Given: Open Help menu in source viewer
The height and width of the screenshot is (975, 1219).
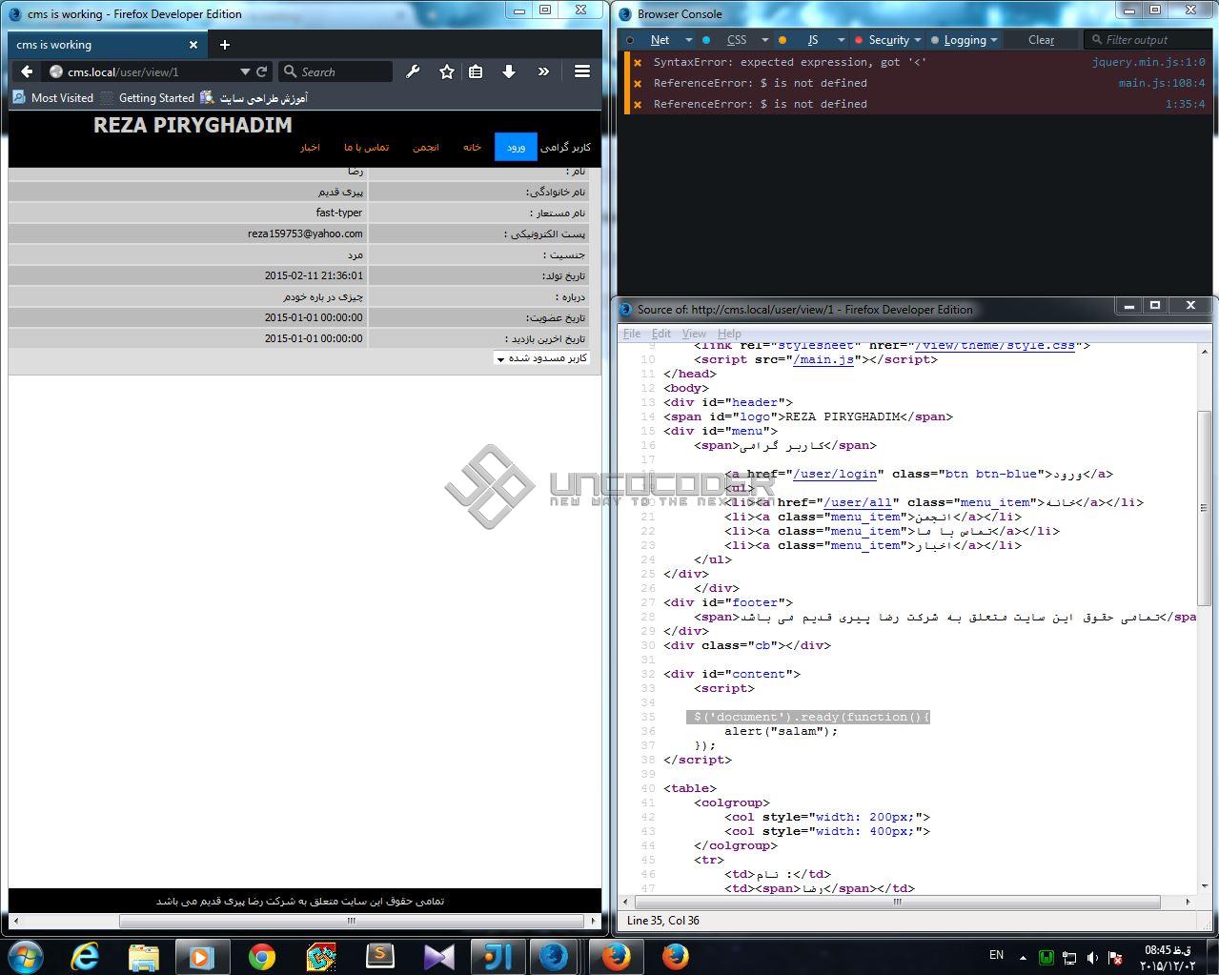Looking at the screenshot, I should pyautogui.click(x=729, y=334).
